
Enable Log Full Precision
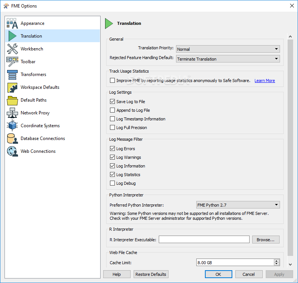click(112, 127)
